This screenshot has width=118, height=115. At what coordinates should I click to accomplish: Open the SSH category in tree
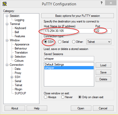[18, 77]
